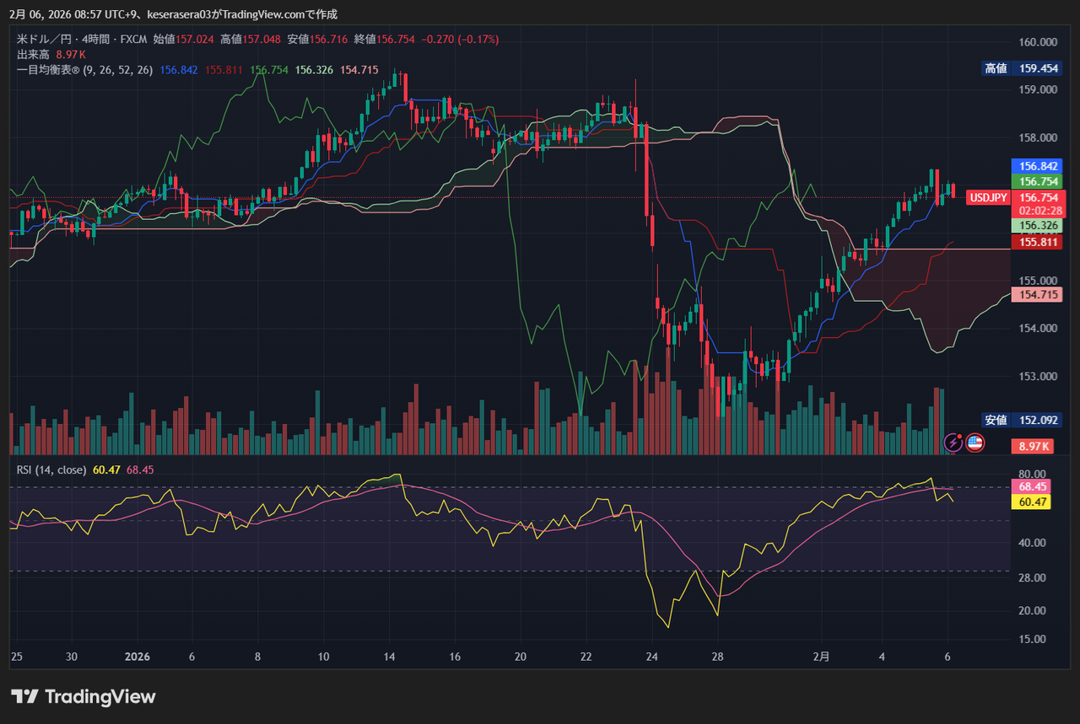Open the US flag economic event icon
The height and width of the screenshot is (724, 1080).
(x=975, y=441)
